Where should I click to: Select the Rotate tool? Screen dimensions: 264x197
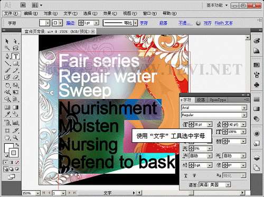tap(7, 85)
